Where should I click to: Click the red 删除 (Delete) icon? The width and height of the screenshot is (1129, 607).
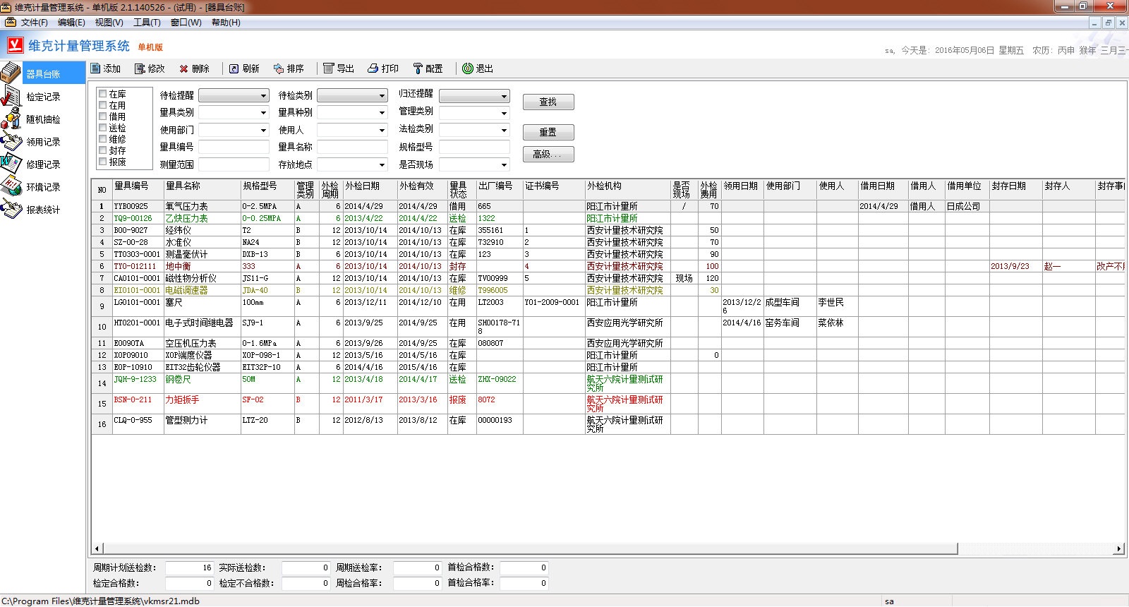(183, 68)
